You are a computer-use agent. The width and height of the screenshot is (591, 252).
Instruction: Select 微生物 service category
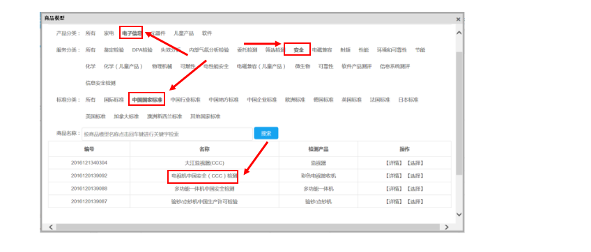302,66
